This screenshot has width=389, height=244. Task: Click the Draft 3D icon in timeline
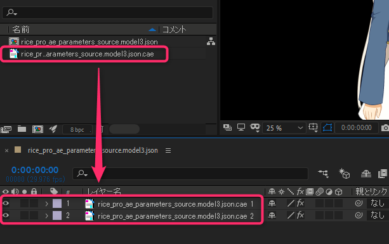(345, 174)
